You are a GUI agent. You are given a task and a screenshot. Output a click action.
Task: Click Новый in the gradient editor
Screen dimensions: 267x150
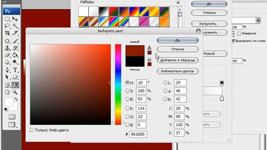[215, 54]
